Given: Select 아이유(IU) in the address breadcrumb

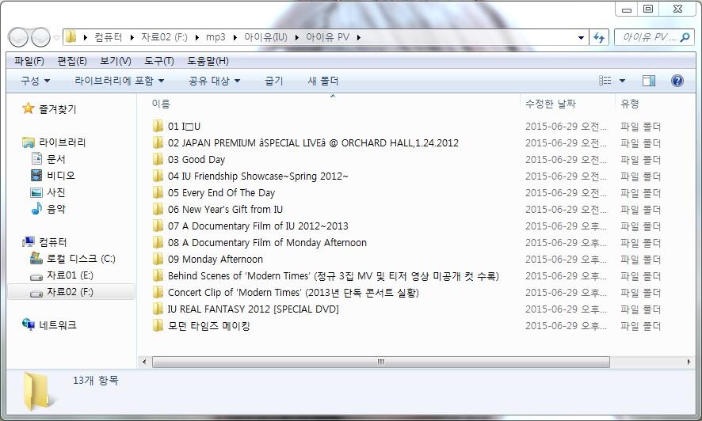Looking at the screenshot, I should pyautogui.click(x=265, y=37).
